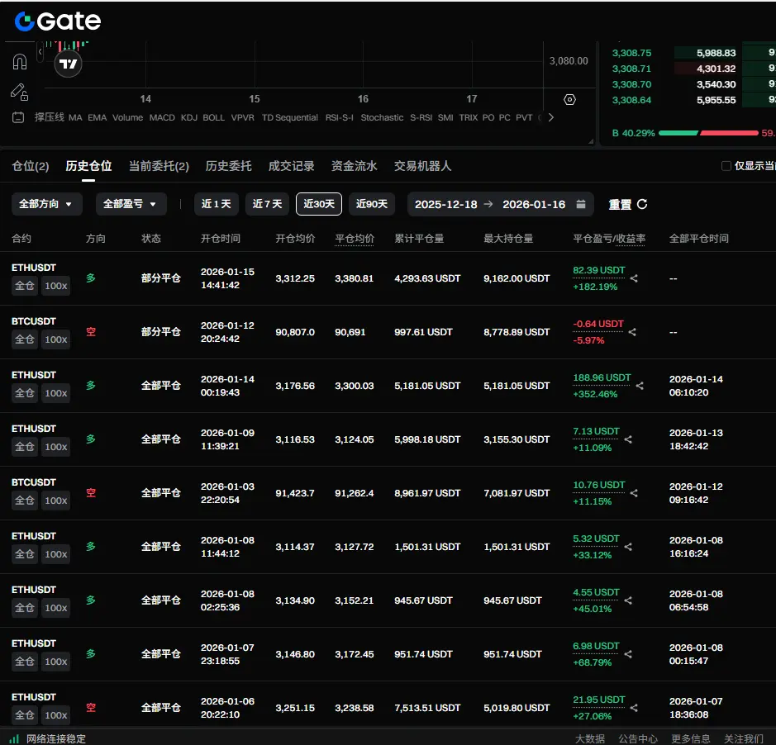Image resolution: width=776 pixels, height=745 pixels.
Task: Open the 全部方向 dropdown
Action: 46,204
